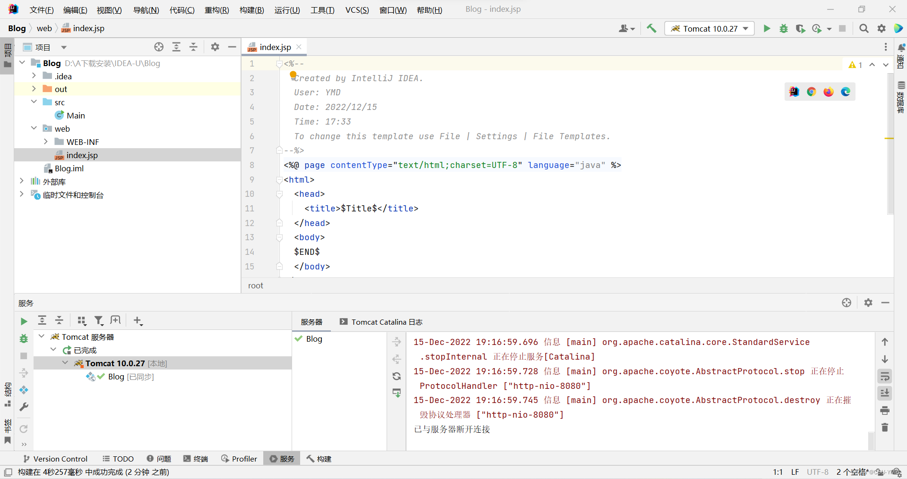This screenshot has width=907, height=479.
Task: Open the 文件(F) menu
Action: 42,10
